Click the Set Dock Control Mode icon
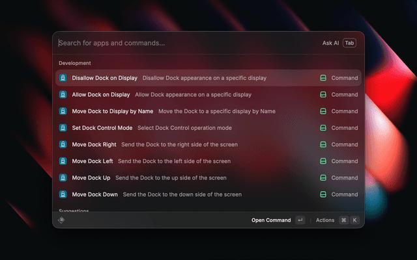417x260 pixels. point(63,128)
